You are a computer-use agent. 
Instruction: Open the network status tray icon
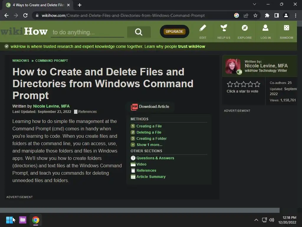pos(264,220)
